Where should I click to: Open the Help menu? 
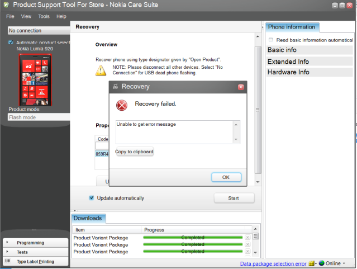(x=61, y=16)
